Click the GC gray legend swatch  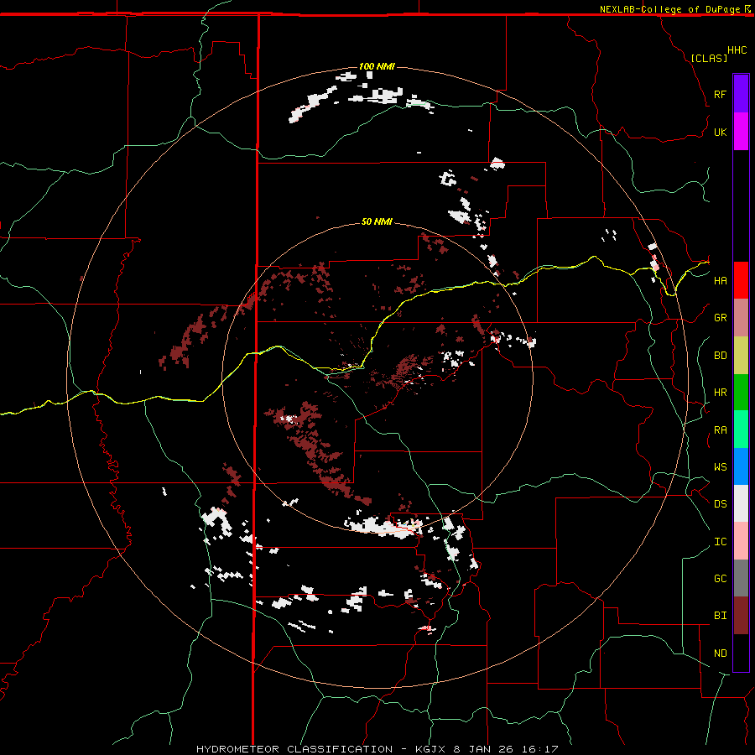pos(741,578)
